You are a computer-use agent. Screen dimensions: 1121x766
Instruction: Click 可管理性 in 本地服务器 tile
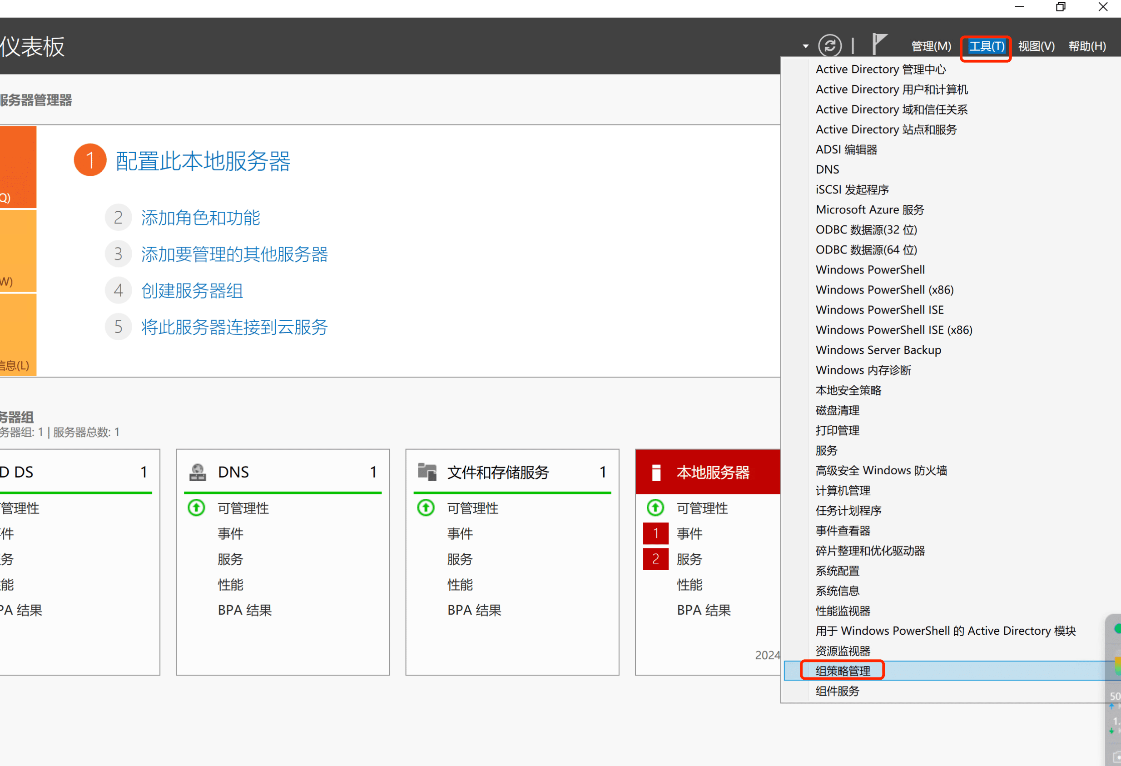pos(702,507)
